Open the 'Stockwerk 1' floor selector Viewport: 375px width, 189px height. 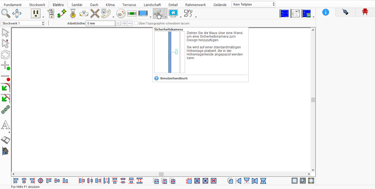(x=23, y=23)
